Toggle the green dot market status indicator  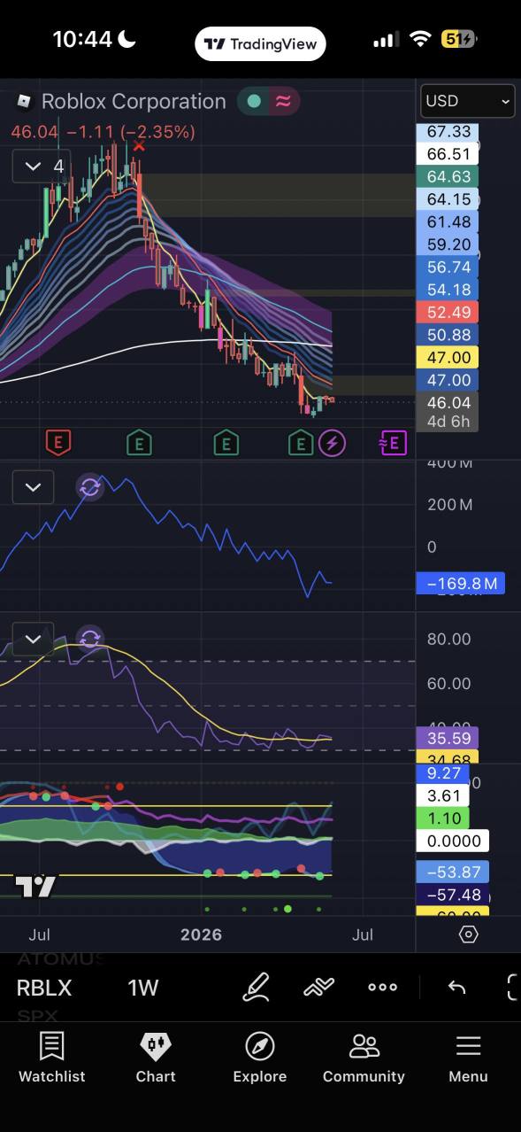point(254,101)
